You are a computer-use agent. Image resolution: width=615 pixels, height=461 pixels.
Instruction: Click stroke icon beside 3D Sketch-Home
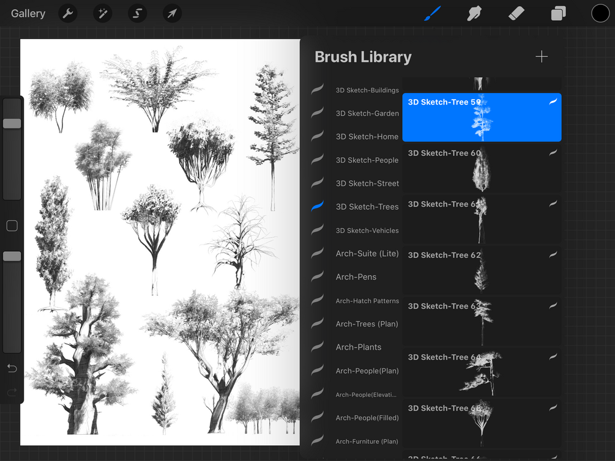[318, 136]
